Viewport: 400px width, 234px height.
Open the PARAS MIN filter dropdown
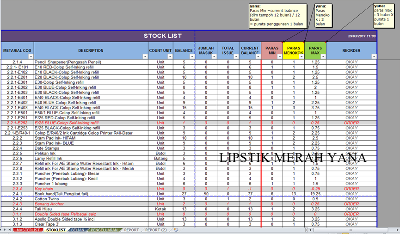click(280, 56)
